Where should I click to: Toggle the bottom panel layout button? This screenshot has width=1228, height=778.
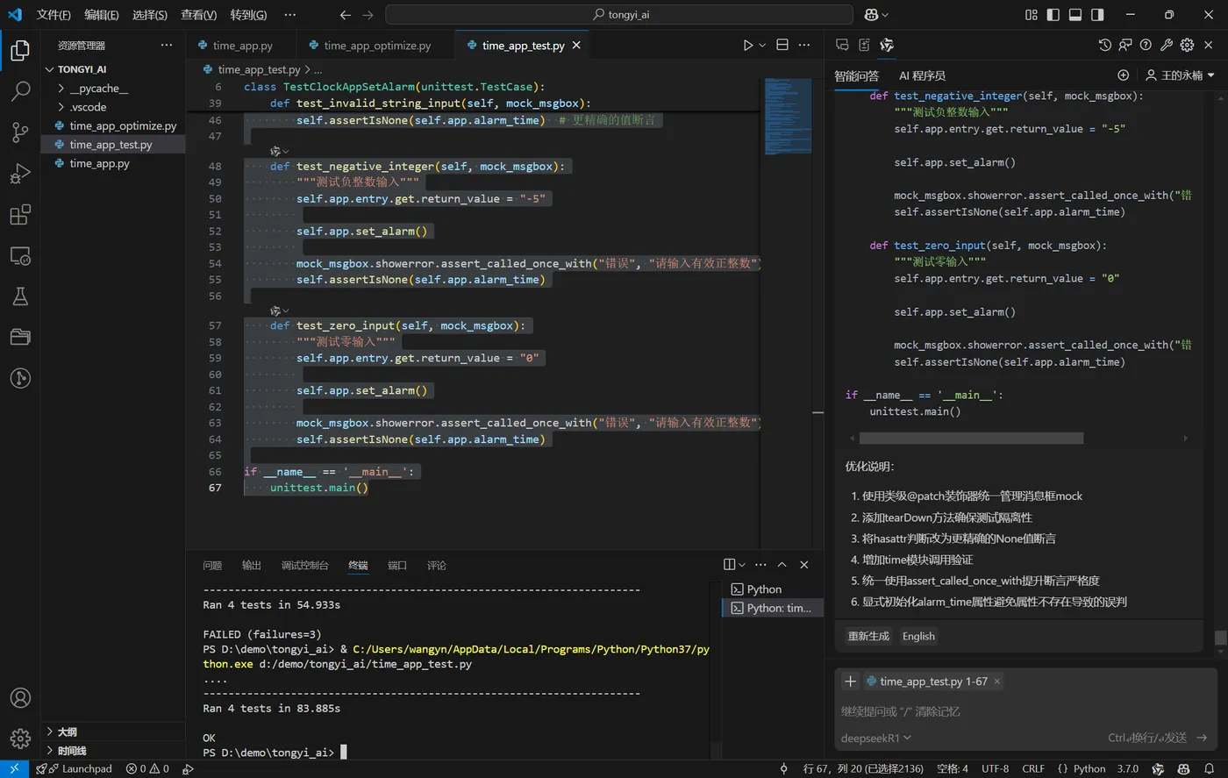point(1075,15)
